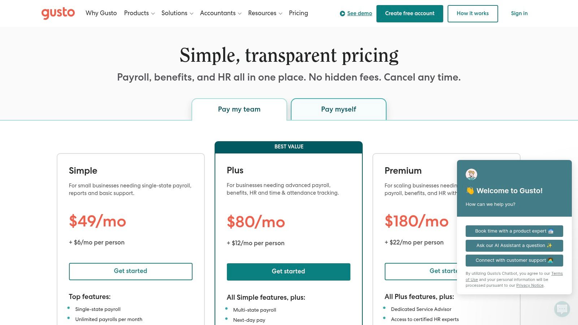Click Create free account button
The height and width of the screenshot is (325, 578).
pos(410,14)
